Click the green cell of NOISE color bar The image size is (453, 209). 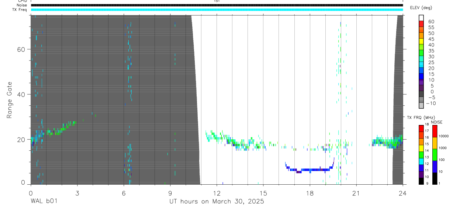[435, 154]
